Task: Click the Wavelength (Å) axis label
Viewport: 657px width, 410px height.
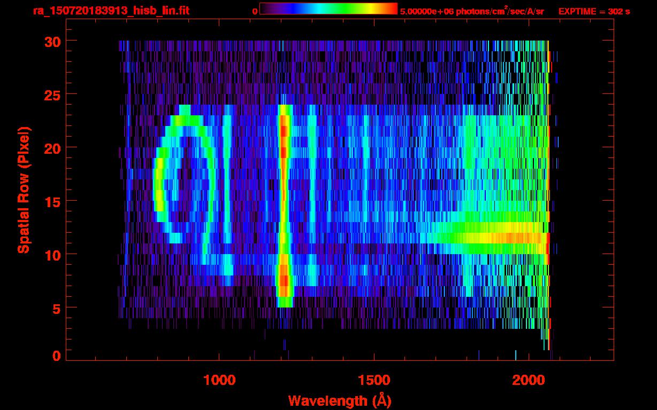Action: (x=339, y=400)
